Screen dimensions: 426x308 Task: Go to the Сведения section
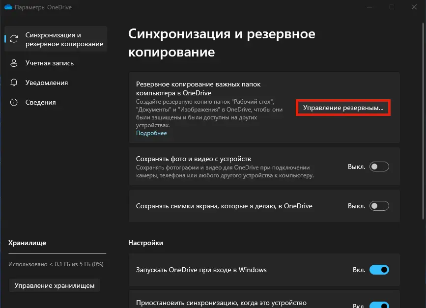[x=41, y=103]
